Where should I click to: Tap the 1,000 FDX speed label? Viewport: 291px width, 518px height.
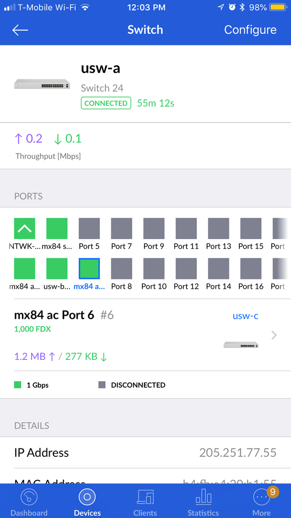(32, 329)
